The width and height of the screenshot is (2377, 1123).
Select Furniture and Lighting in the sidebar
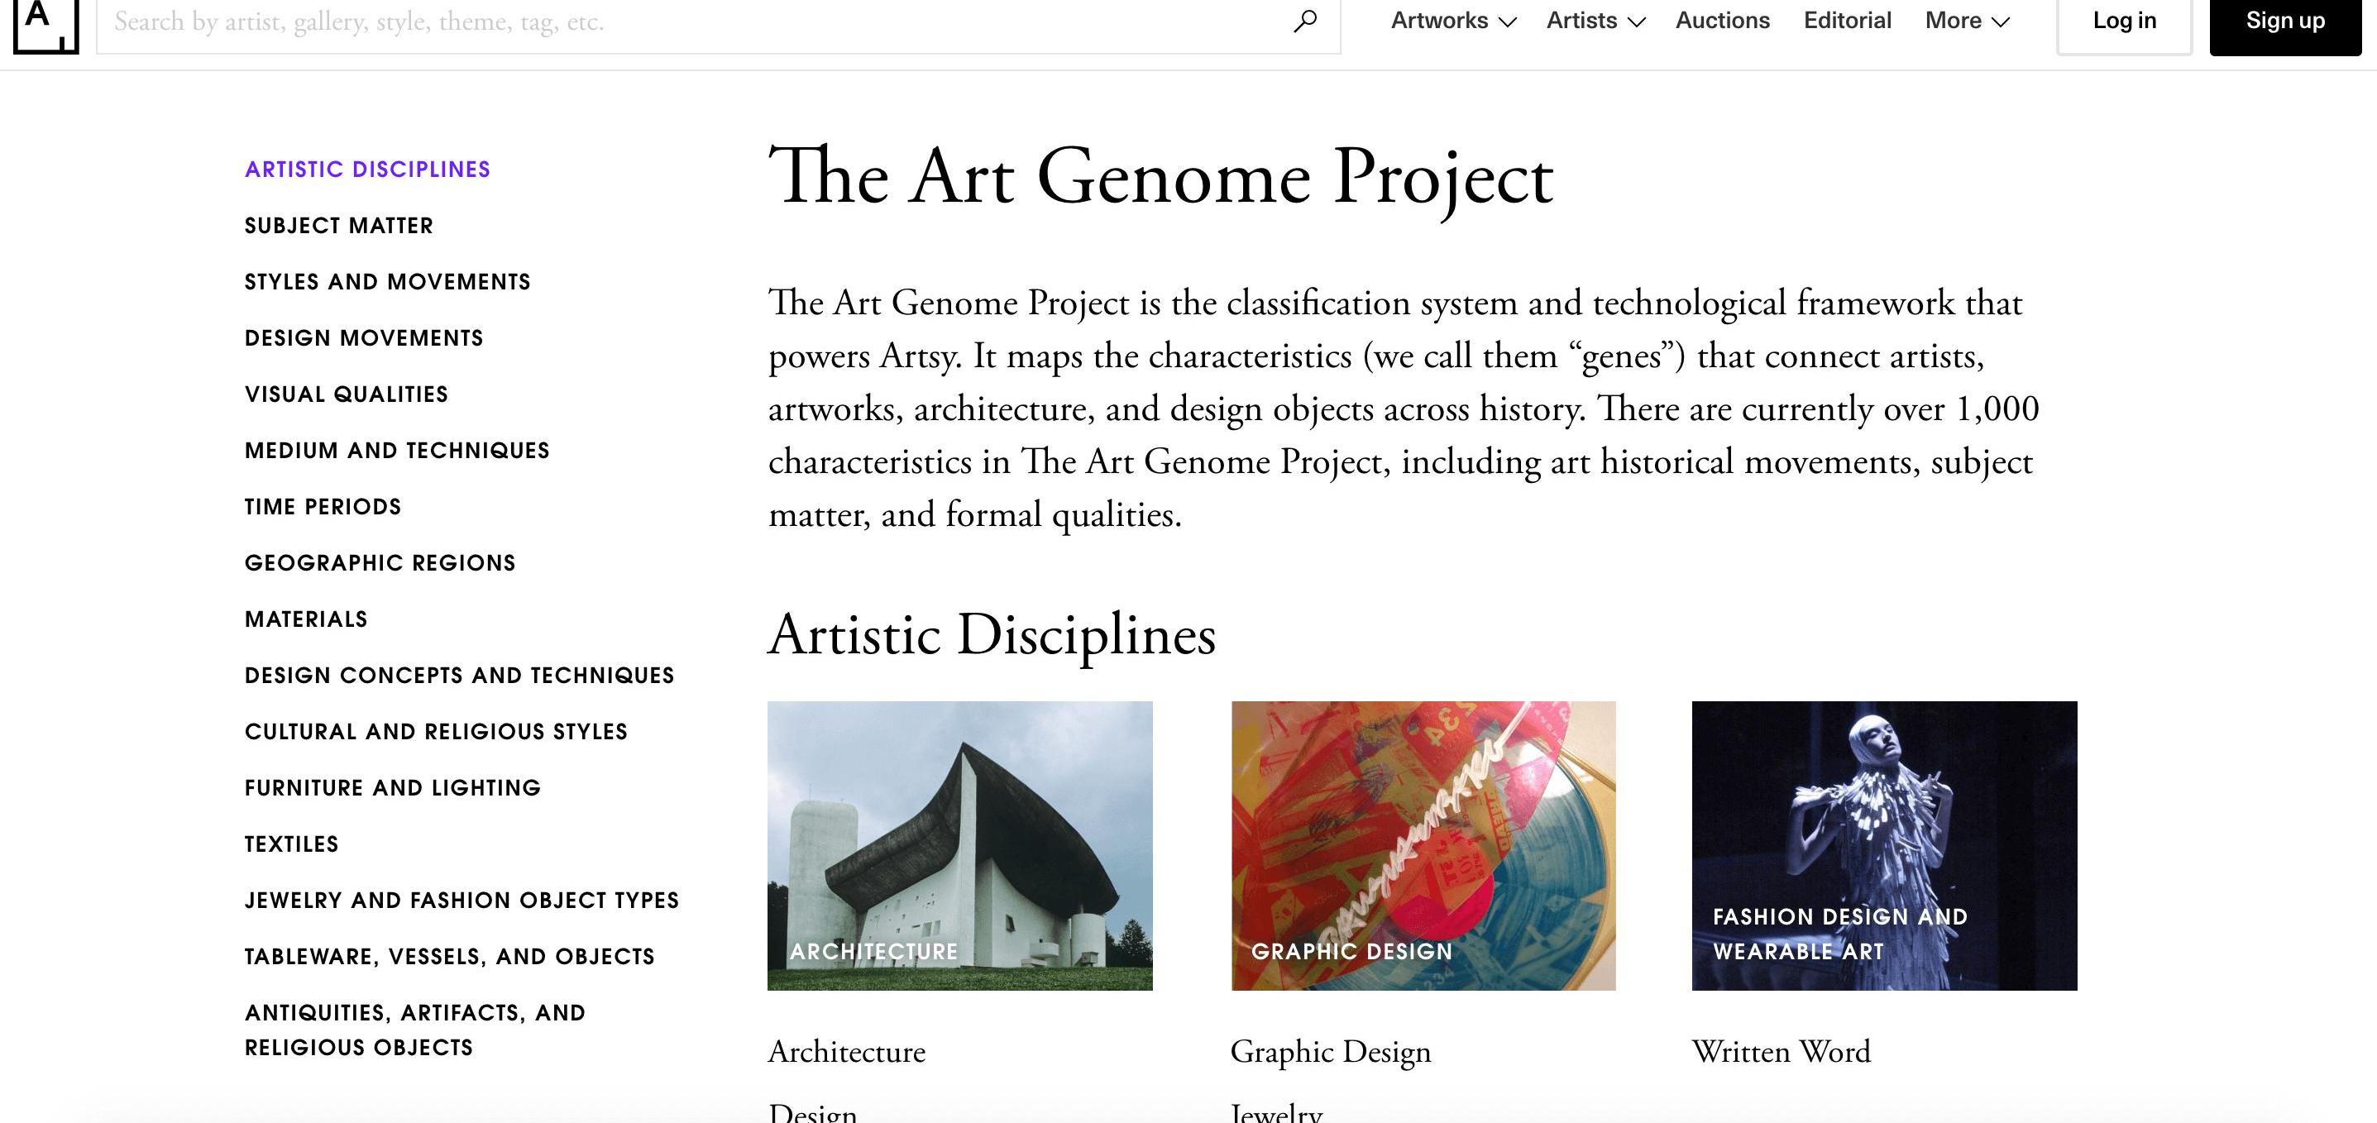click(392, 788)
